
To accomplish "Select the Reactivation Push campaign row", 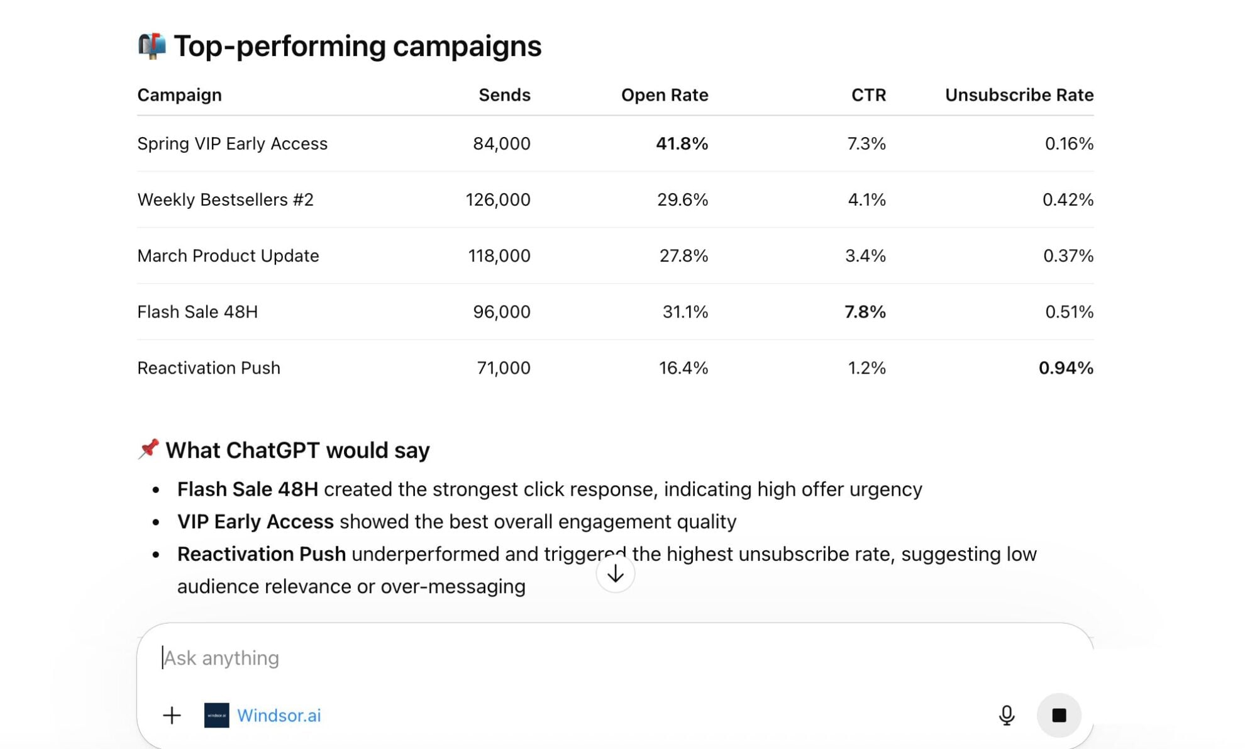I will (x=208, y=367).
